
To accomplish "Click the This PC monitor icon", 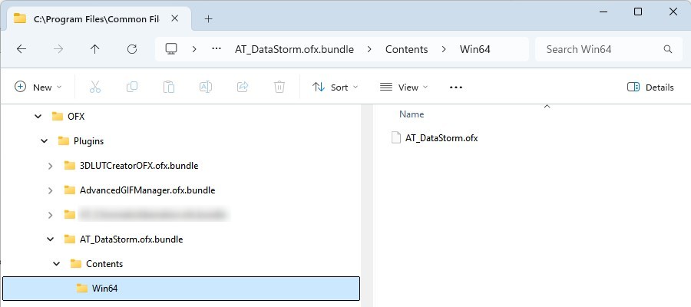I will click(171, 49).
